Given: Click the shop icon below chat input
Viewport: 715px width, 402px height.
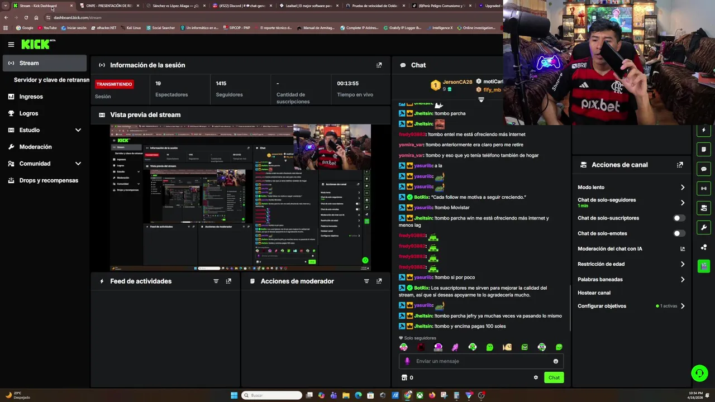Looking at the screenshot, I should (x=404, y=377).
